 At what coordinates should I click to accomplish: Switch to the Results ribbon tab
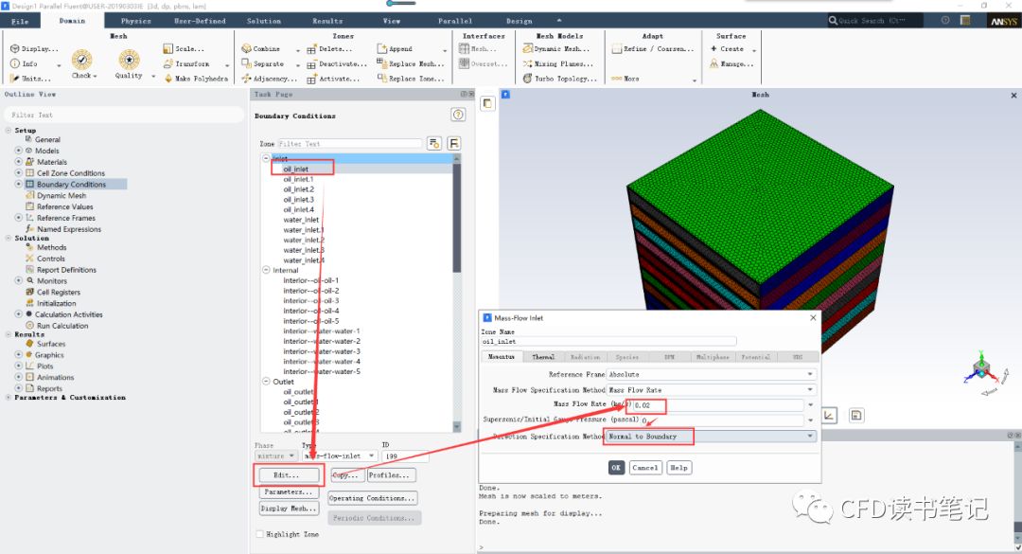coord(327,21)
